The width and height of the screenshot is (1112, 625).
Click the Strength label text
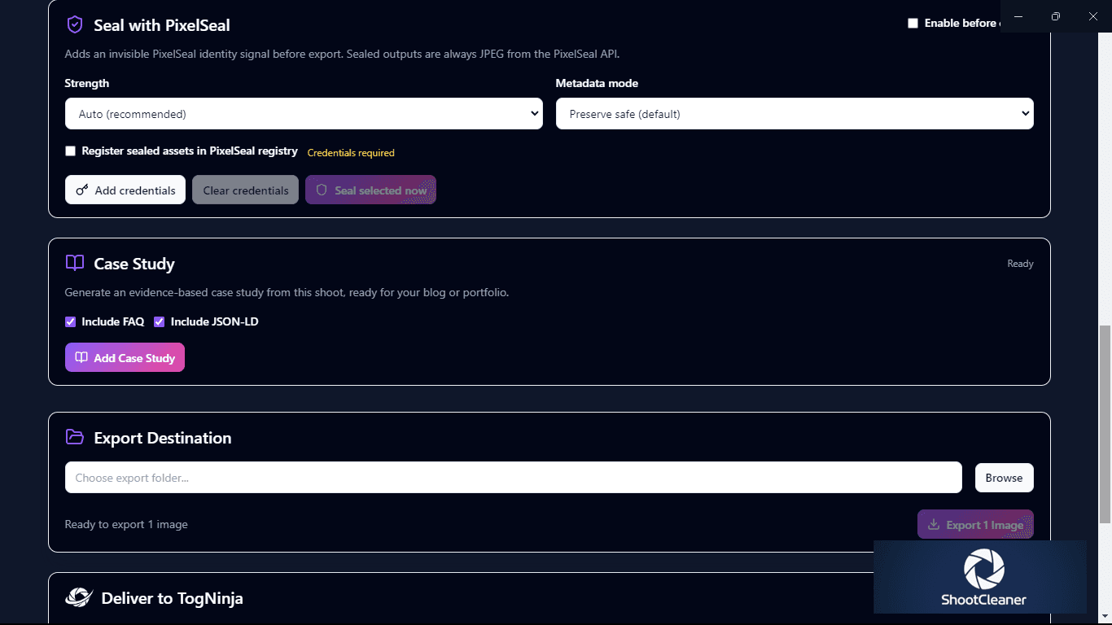pos(87,83)
